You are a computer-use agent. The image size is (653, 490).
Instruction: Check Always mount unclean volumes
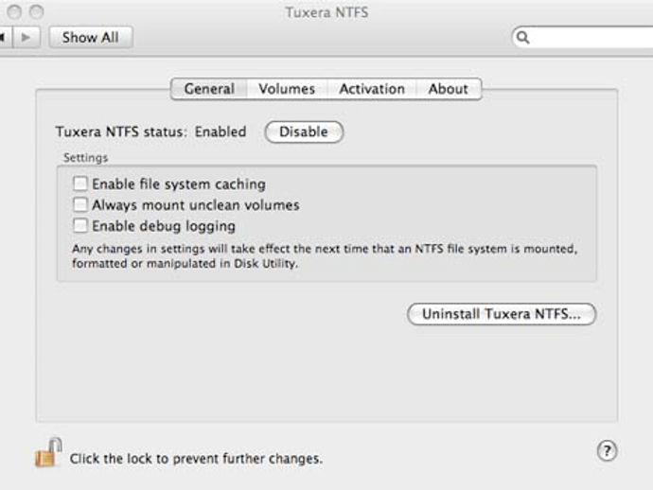point(80,204)
